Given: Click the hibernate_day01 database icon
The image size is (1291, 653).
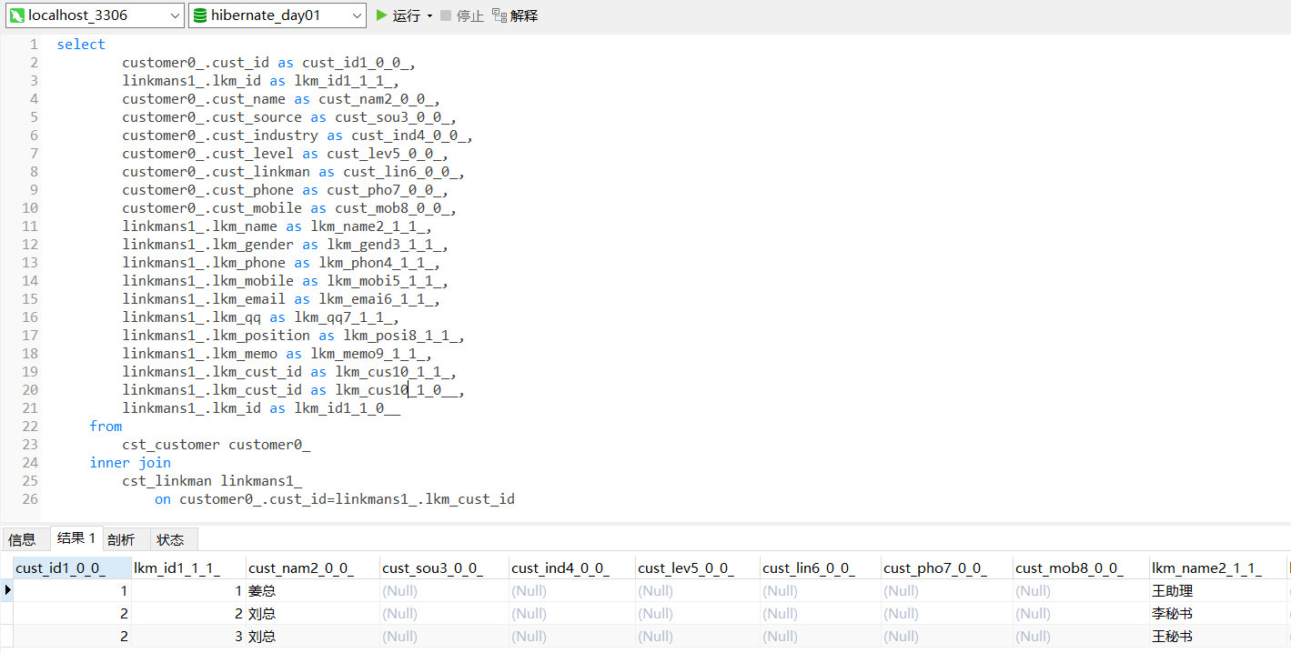Looking at the screenshot, I should click(x=200, y=15).
